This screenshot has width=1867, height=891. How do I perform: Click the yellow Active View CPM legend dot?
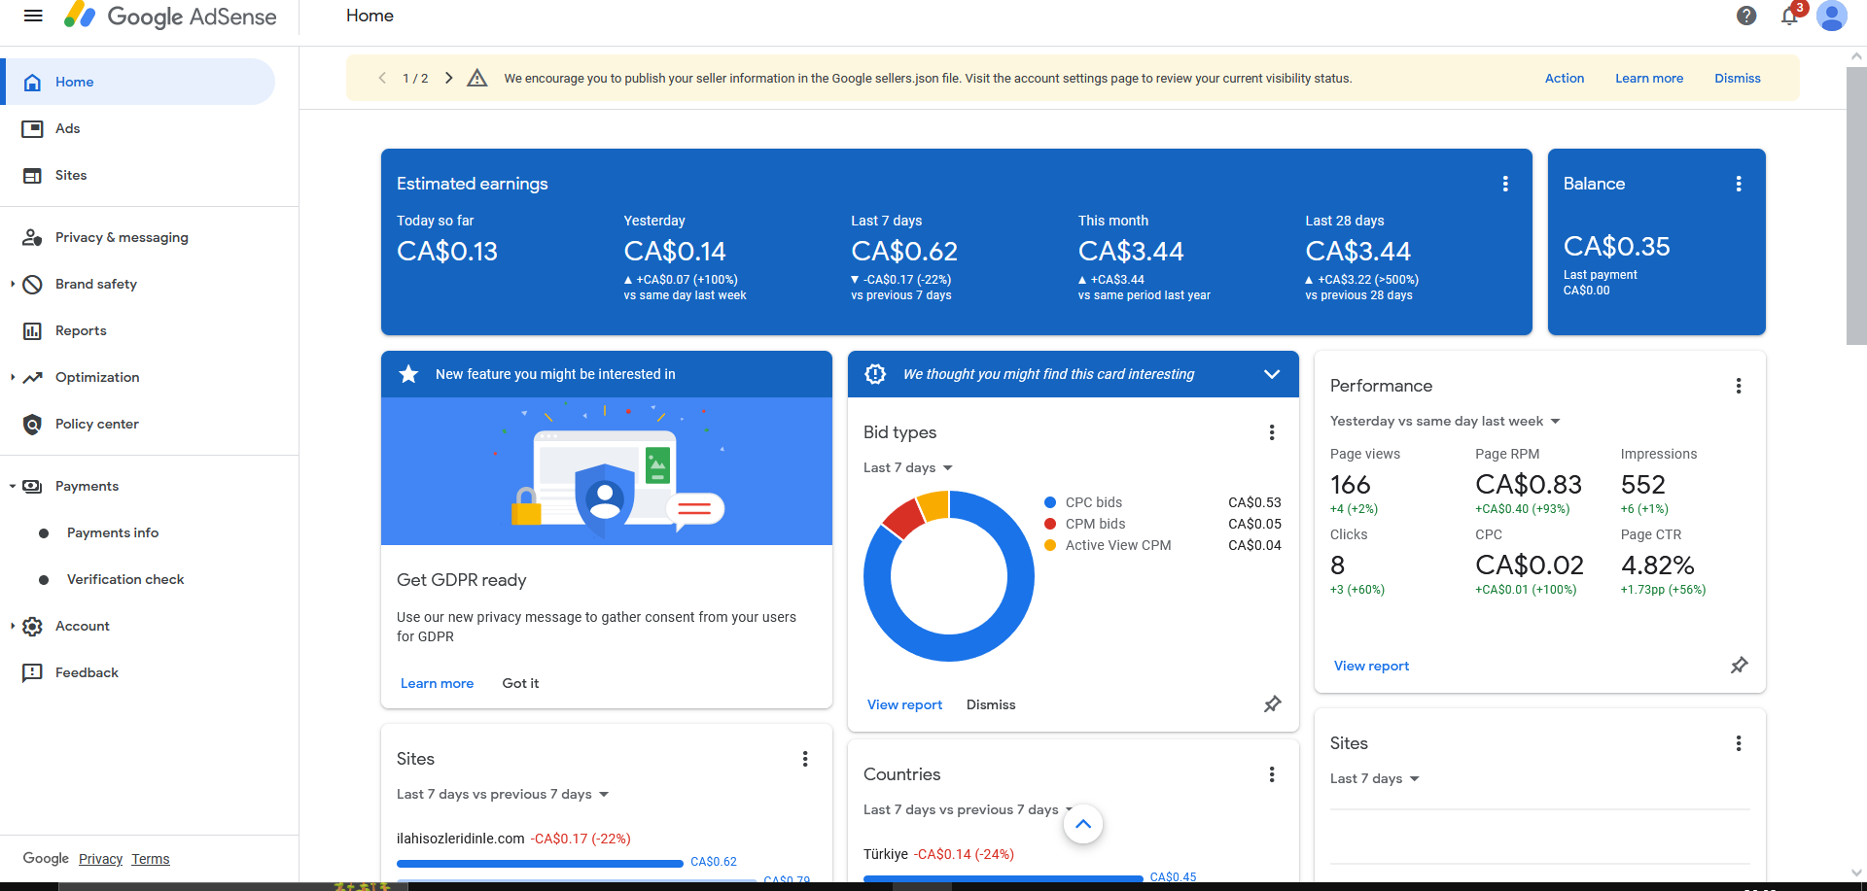pos(1050,545)
